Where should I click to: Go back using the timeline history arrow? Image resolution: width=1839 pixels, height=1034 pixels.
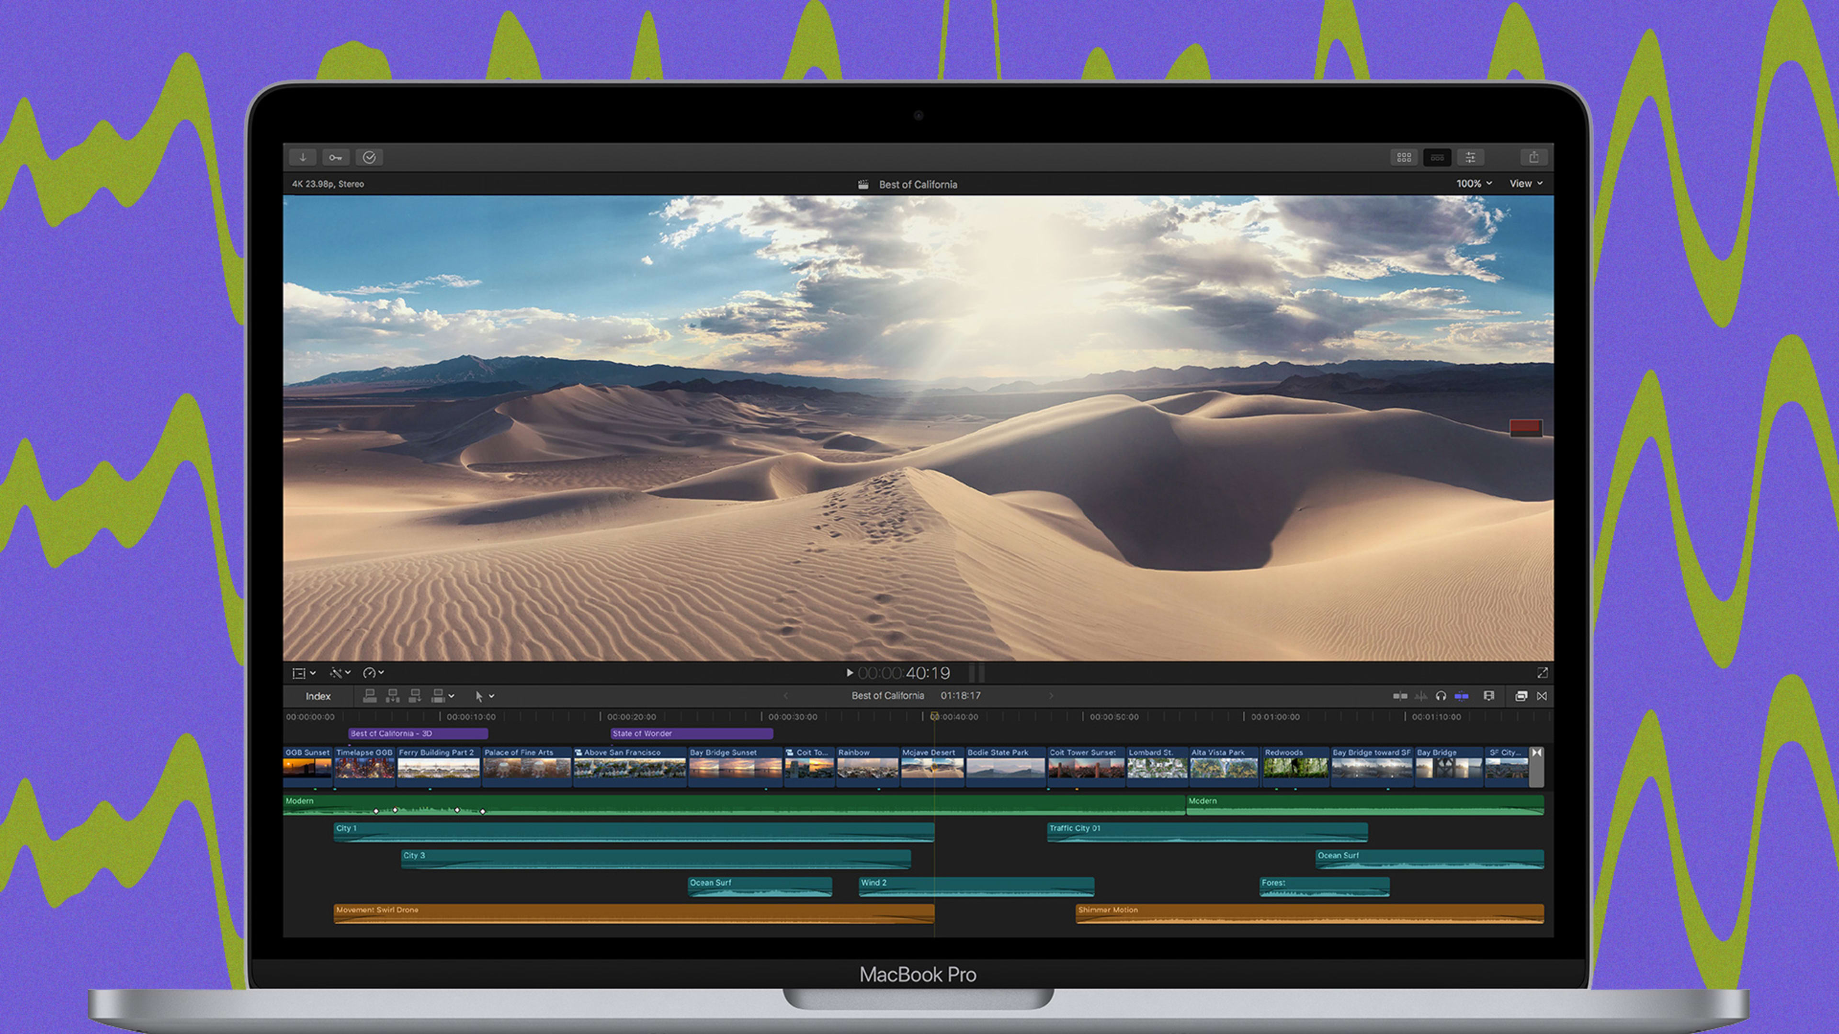[787, 696]
